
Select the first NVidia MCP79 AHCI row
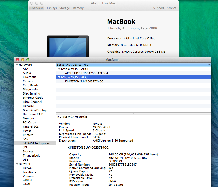134,69
